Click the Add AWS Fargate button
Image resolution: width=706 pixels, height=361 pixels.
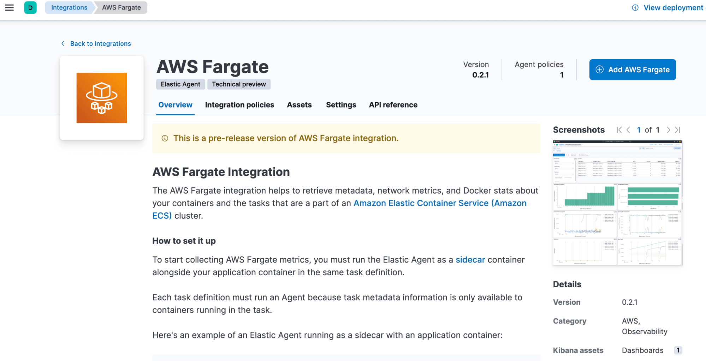[x=632, y=70]
